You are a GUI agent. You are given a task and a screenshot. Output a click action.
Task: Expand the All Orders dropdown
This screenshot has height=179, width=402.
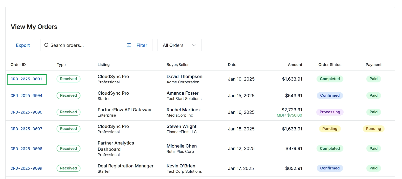click(x=180, y=45)
